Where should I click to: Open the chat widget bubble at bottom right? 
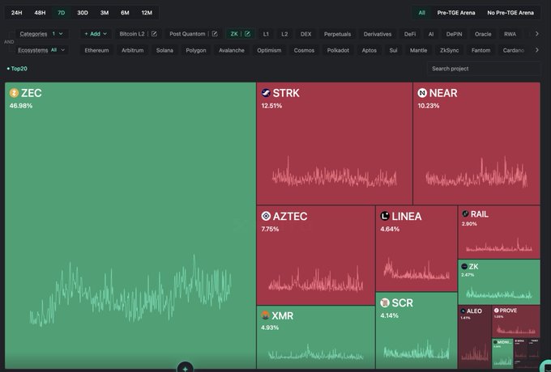tap(546, 366)
